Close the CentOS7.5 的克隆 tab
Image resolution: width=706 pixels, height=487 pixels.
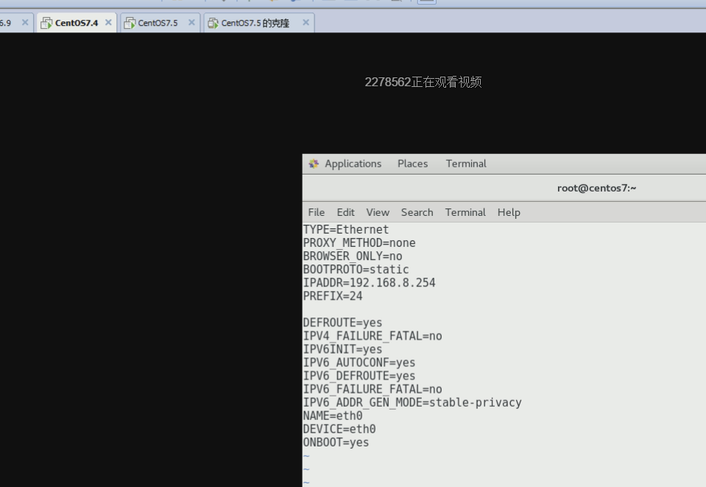click(x=306, y=23)
